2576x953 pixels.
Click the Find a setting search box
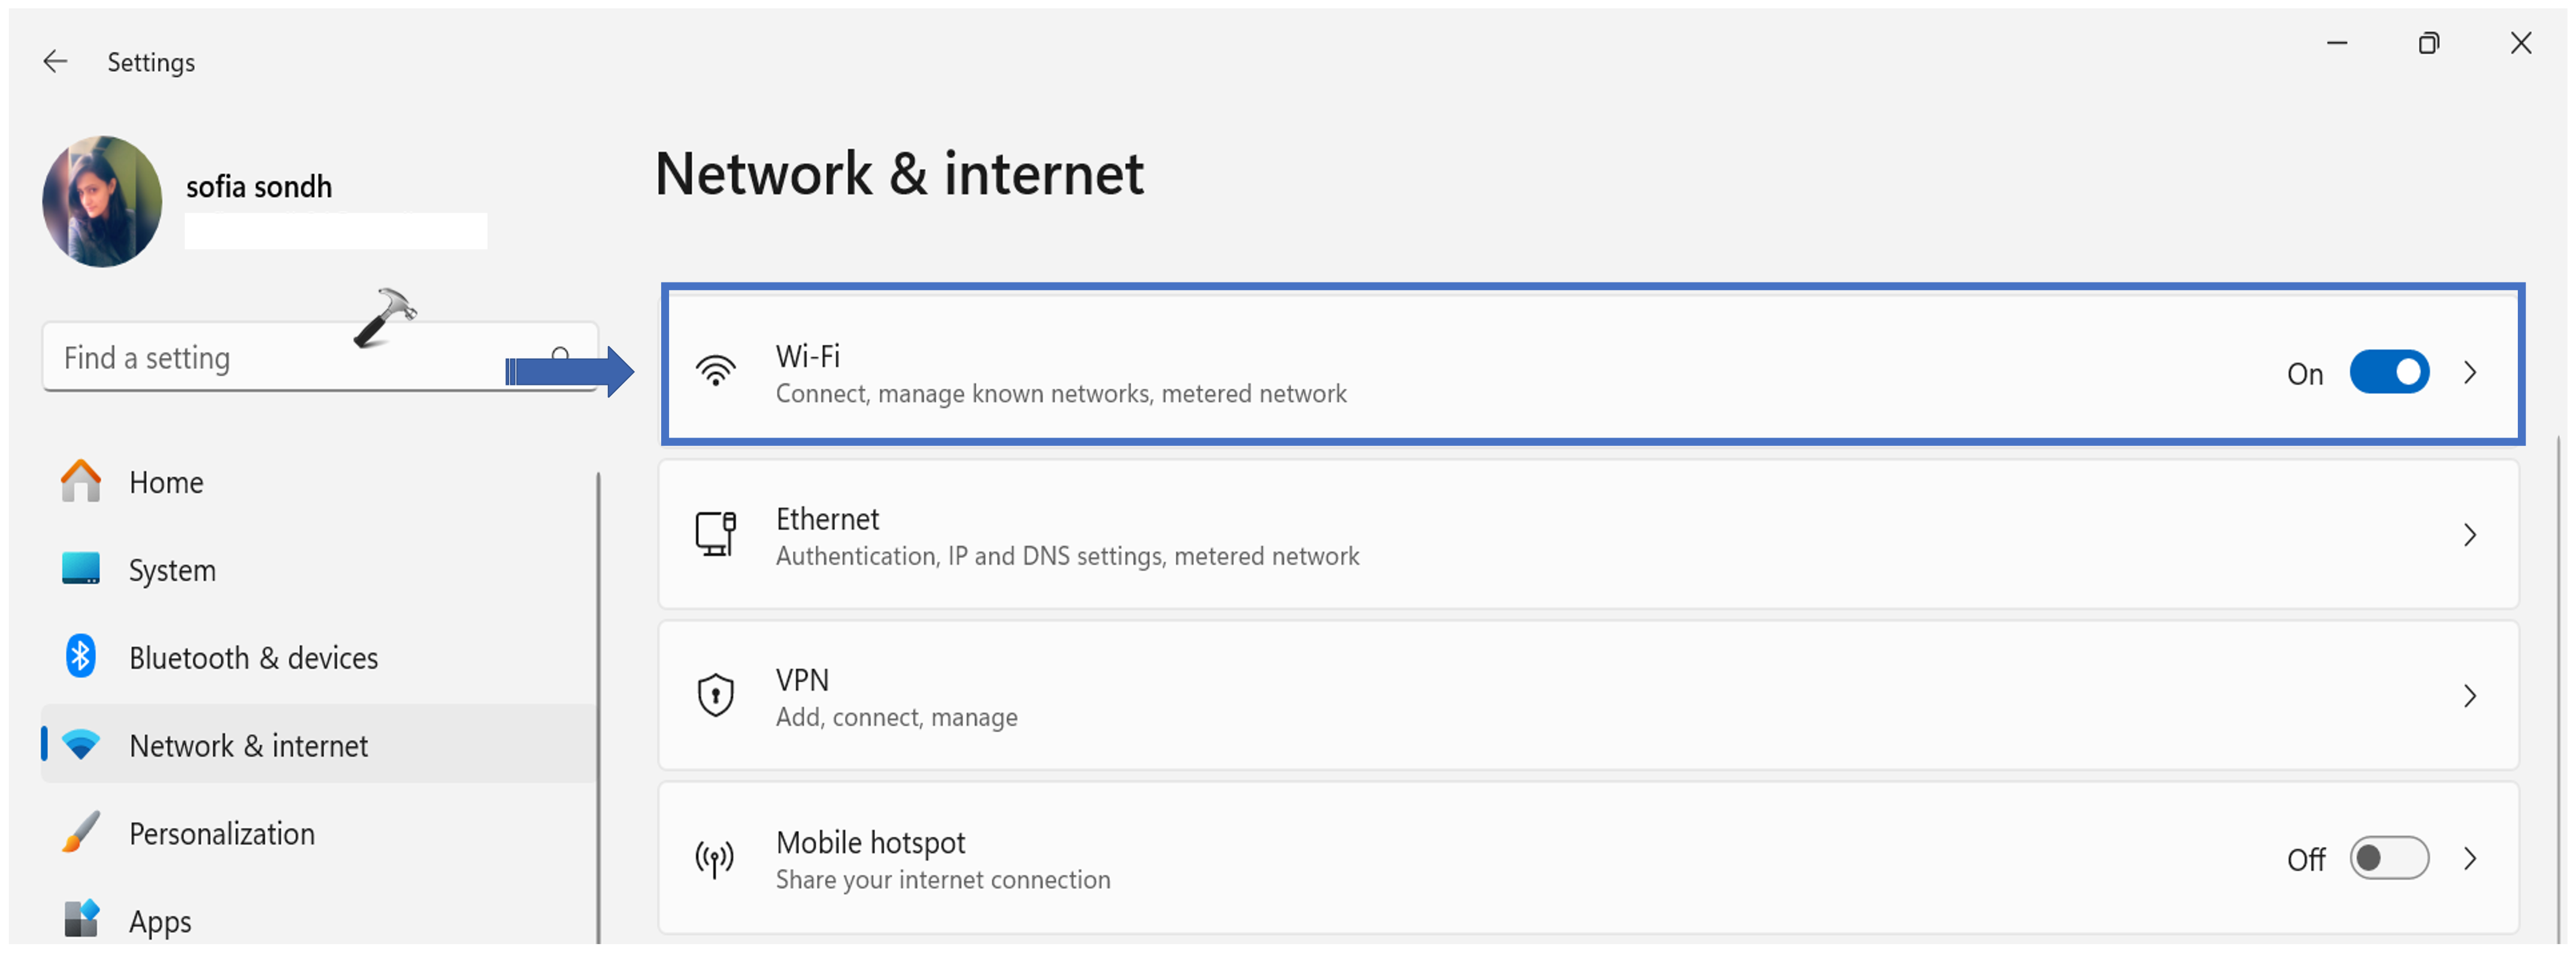(x=280, y=358)
